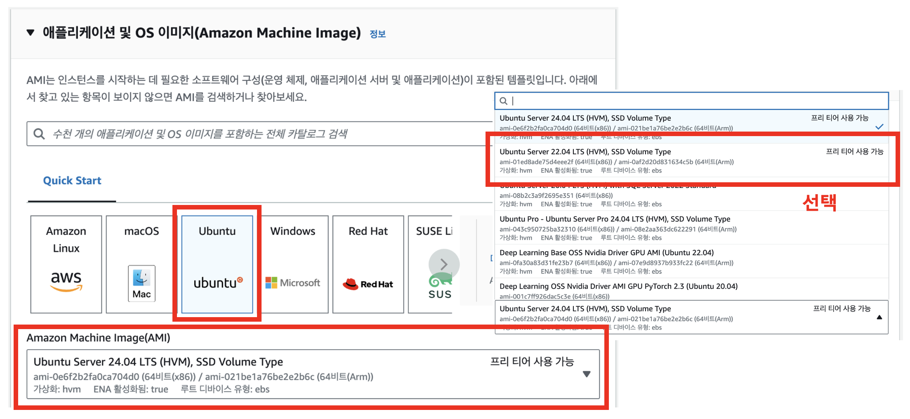Open the 정보 info link

pyautogui.click(x=377, y=34)
